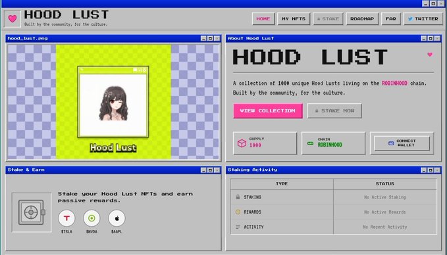Go to the ROADMAP tab

coord(362,19)
